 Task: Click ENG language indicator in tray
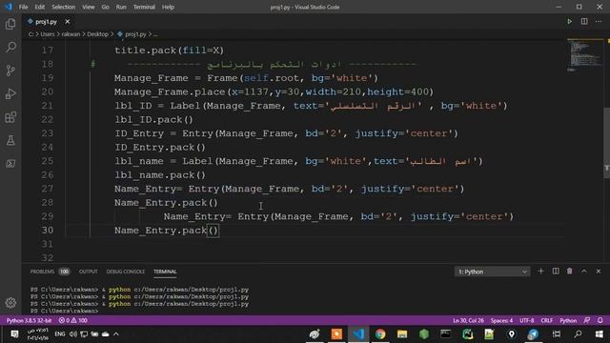coord(59,334)
